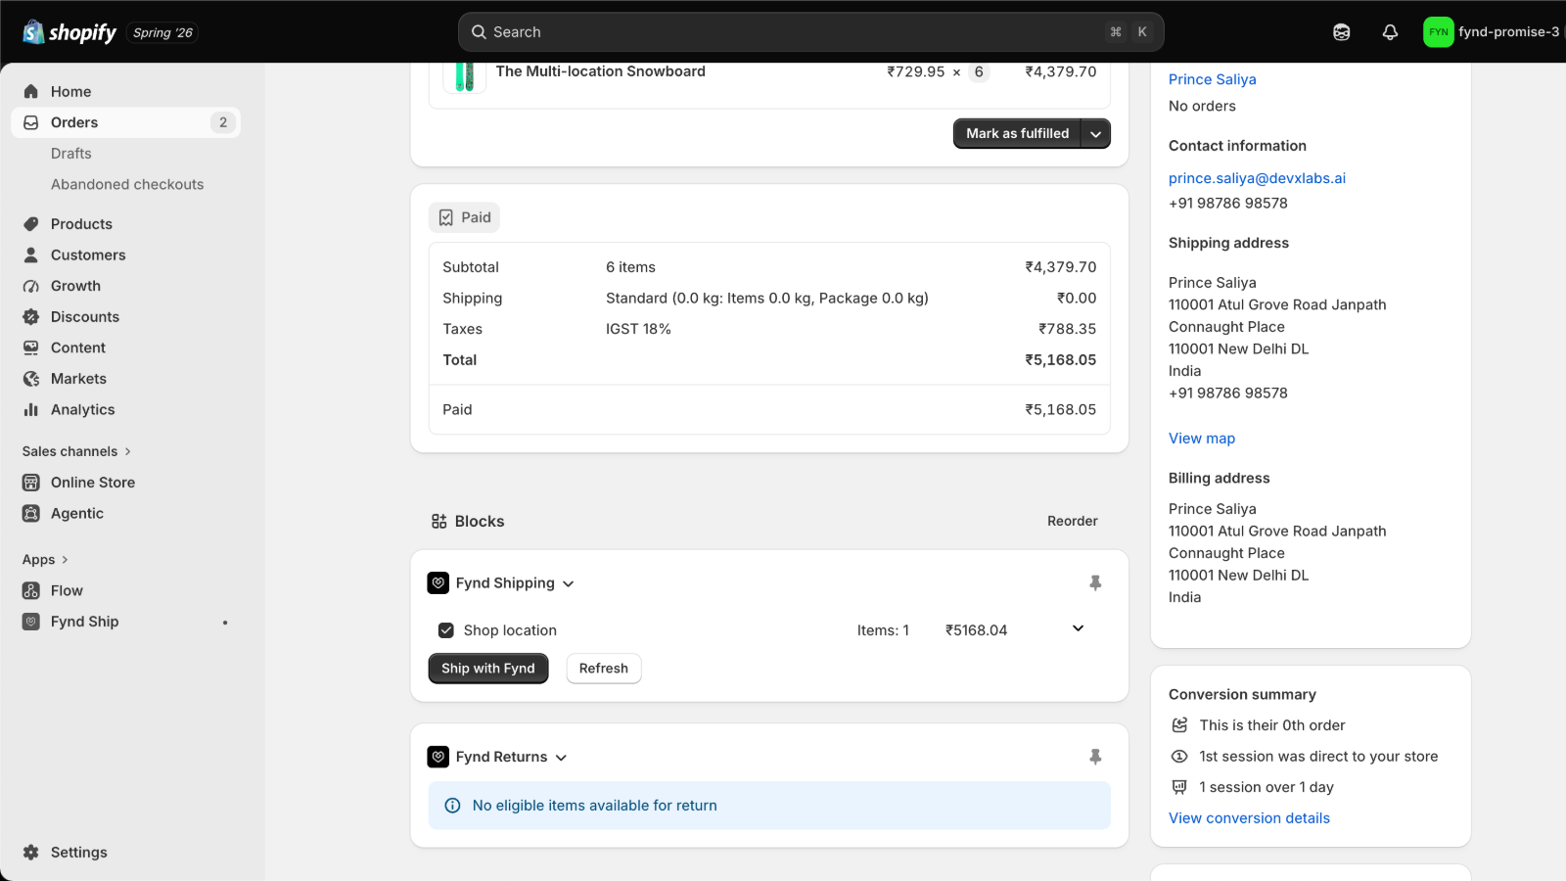The height and width of the screenshot is (881, 1566).
Task: Pin the Fynd Returns block
Action: point(1095,757)
